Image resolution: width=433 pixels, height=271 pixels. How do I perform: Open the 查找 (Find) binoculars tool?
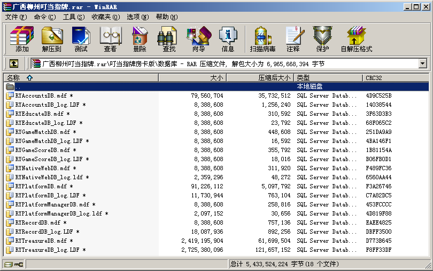169,39
